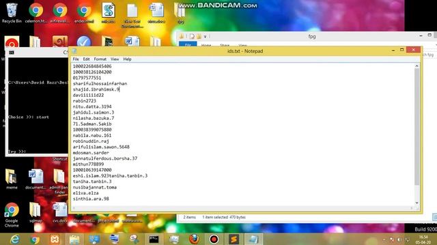The height and width of the screenshot is (245, 437).
Task: Open Notepad's Format menu
Action: click(100, 59)
